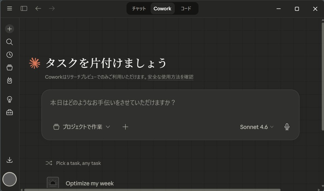
Task: Open search with the magnifier icon
Action: 10,42
